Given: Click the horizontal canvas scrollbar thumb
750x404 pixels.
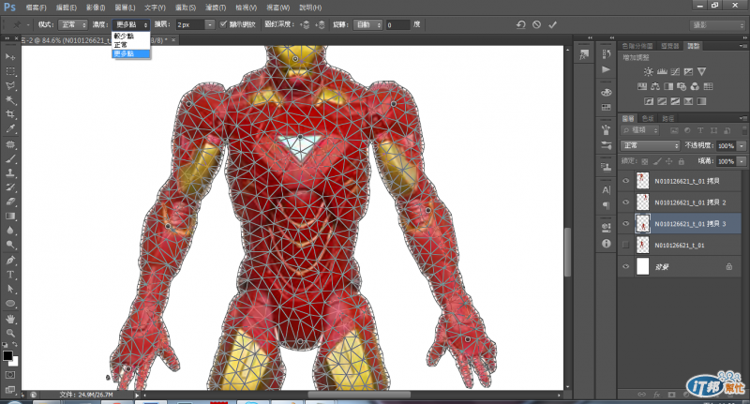Looking at the screenshot, I should [359, 395].
